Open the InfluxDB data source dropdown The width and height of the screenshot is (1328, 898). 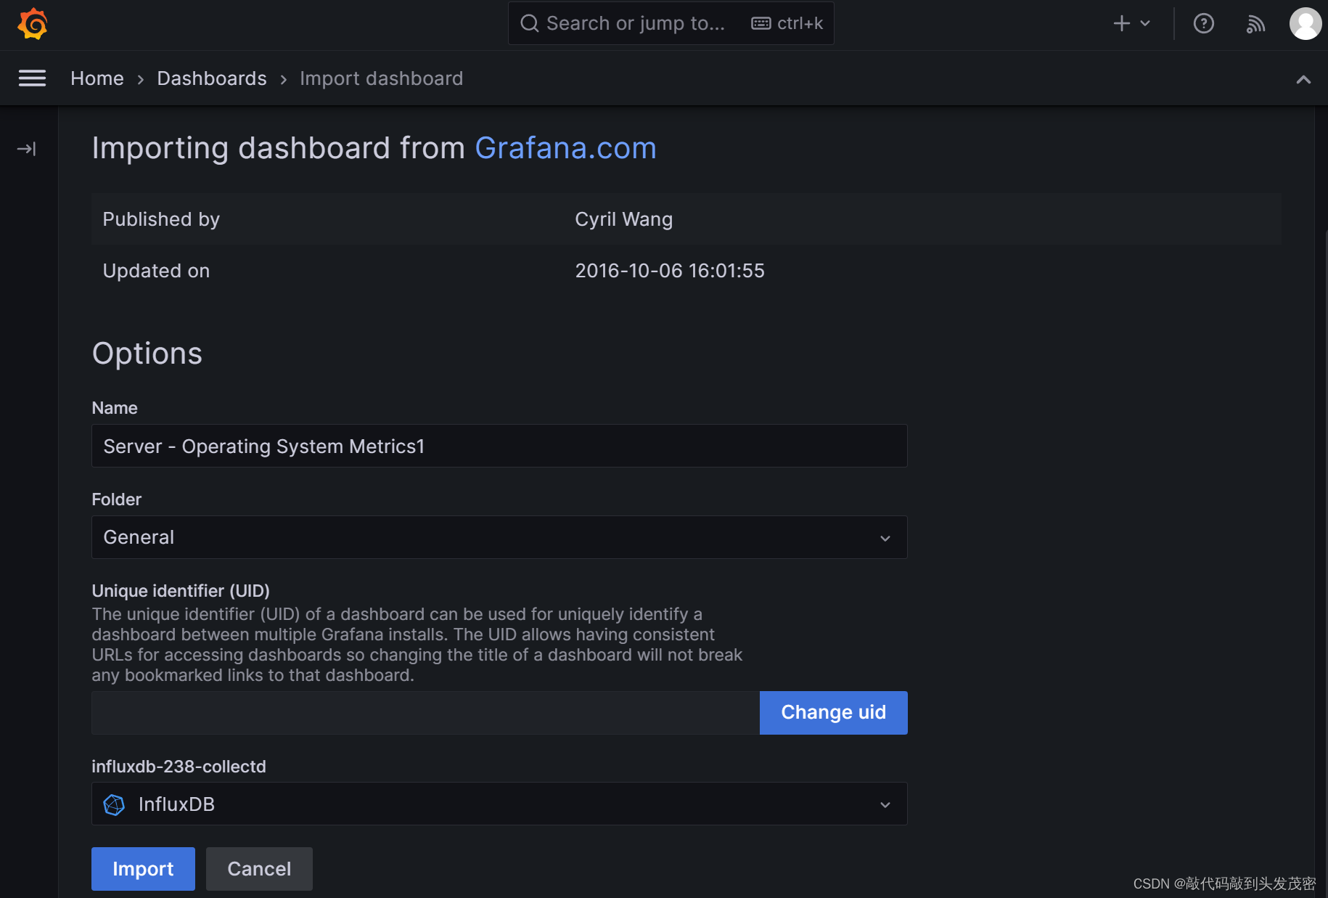(499, 804)
